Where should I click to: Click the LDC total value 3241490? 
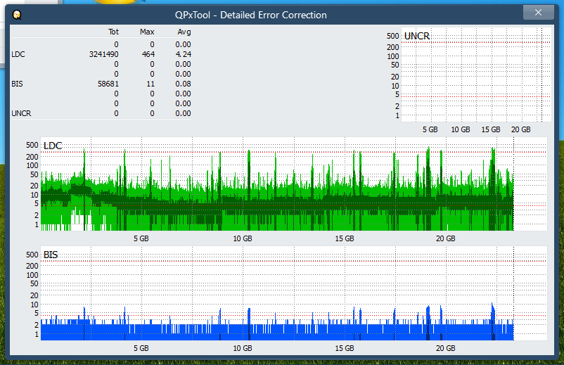(x=104, y=54)
